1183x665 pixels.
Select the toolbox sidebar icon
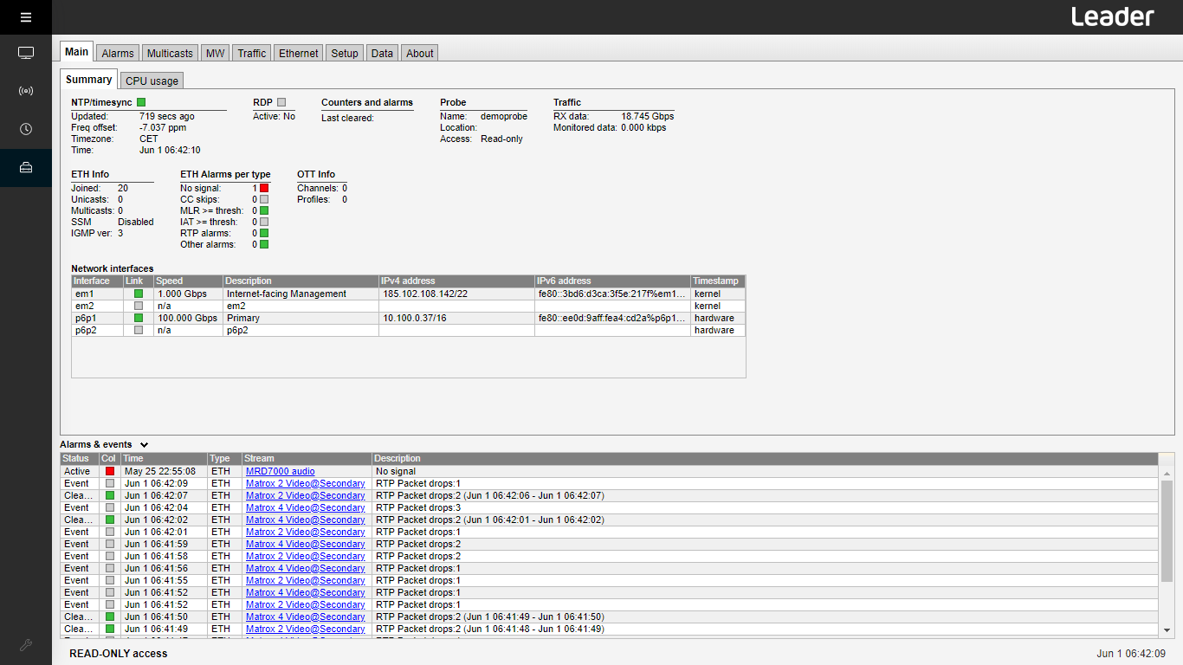pos(26,167)
